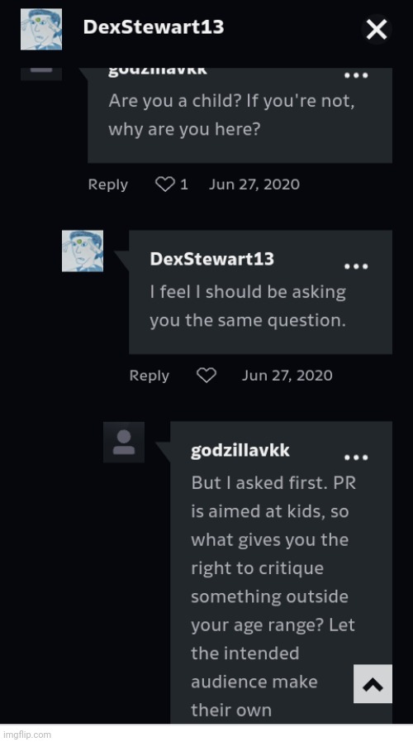Close the DexStewart13 comments panel
The image size is (413, 742).
point(377,29)
